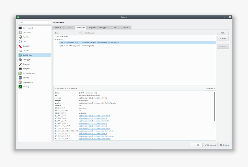Image resolution: width=248 pixels, height=167 pixels.
Task: Click the Build & Run category icon
Action: click(20, 55)
